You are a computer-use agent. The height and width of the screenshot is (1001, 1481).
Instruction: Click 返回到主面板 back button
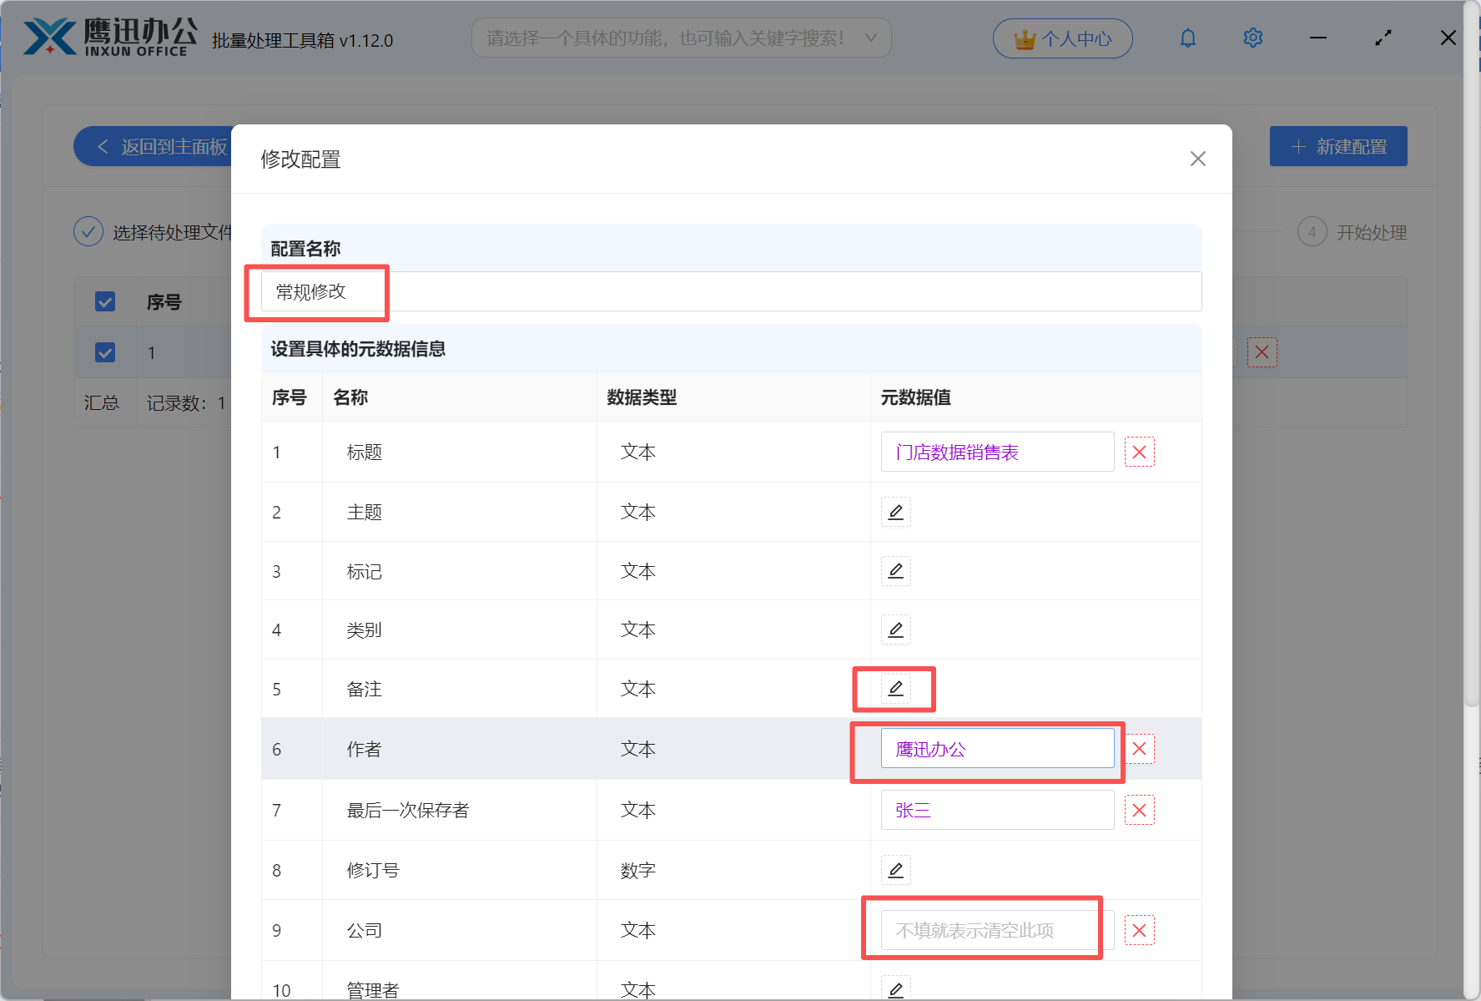pos(159,147)
